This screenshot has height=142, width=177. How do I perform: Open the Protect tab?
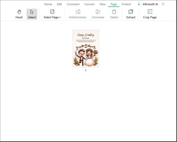point(126,4)
